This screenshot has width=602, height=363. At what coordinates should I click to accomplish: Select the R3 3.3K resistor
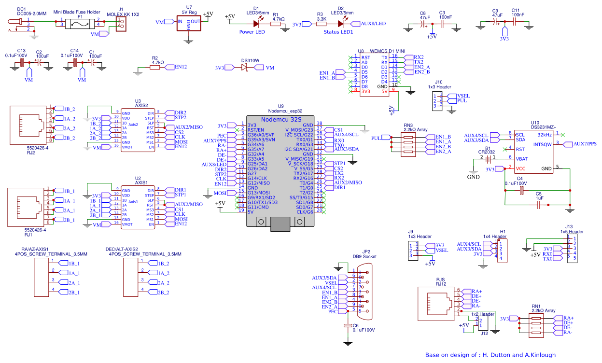pos(321,23)
